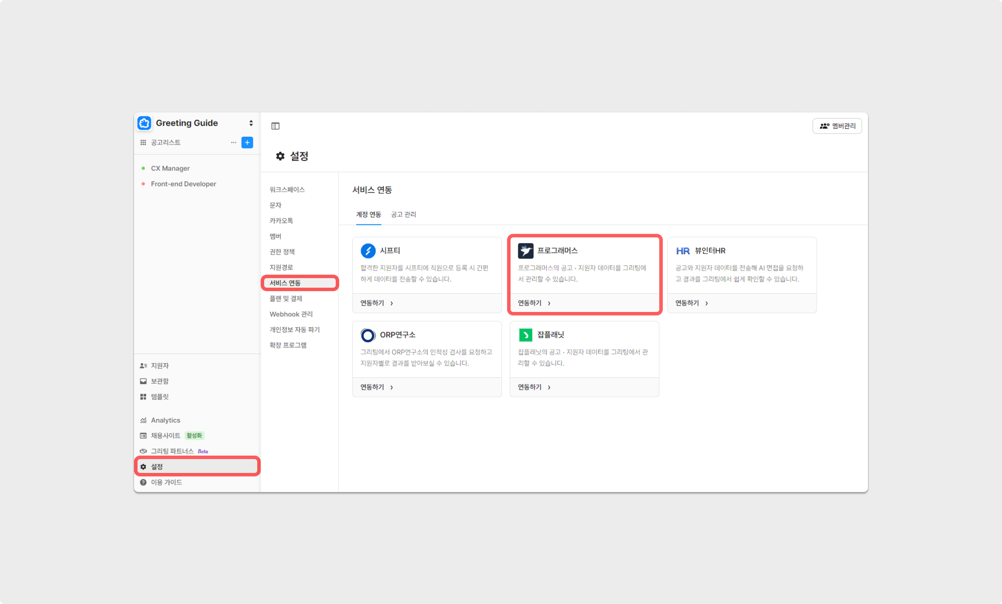Open Webhook 관리 settings menu

click(291, 314)
